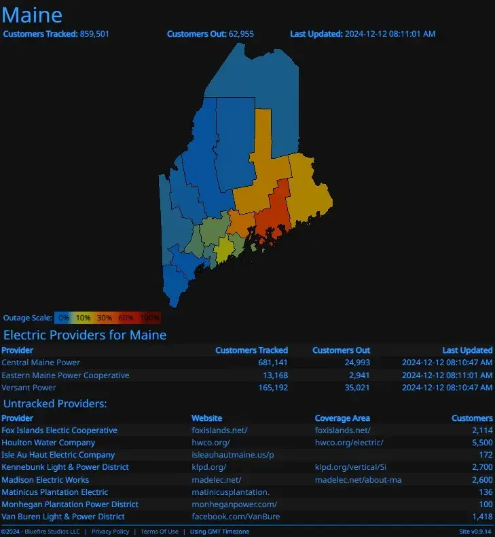Open isleauhautmaine.us website link

click(232, 455)
